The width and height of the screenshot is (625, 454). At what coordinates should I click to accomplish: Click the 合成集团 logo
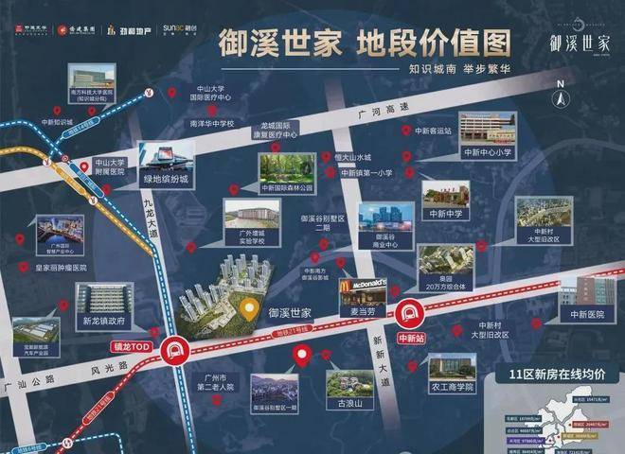(76, 30)
